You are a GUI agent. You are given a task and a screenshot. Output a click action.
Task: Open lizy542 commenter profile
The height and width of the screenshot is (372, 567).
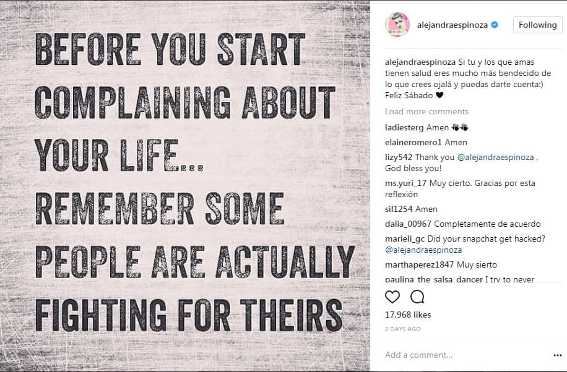pos(399,158)
